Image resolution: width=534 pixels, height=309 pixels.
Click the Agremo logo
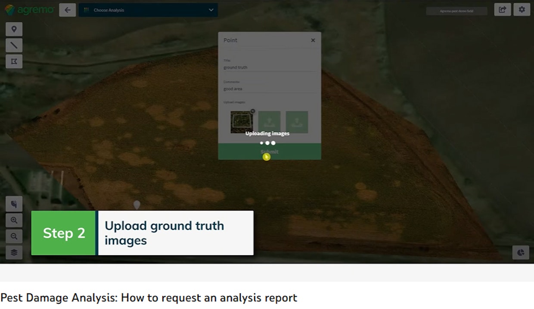pyautogui.click(x=28, y=10)
